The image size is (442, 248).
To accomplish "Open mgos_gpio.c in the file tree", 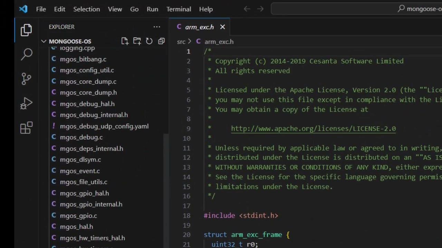I will [78, 216].
